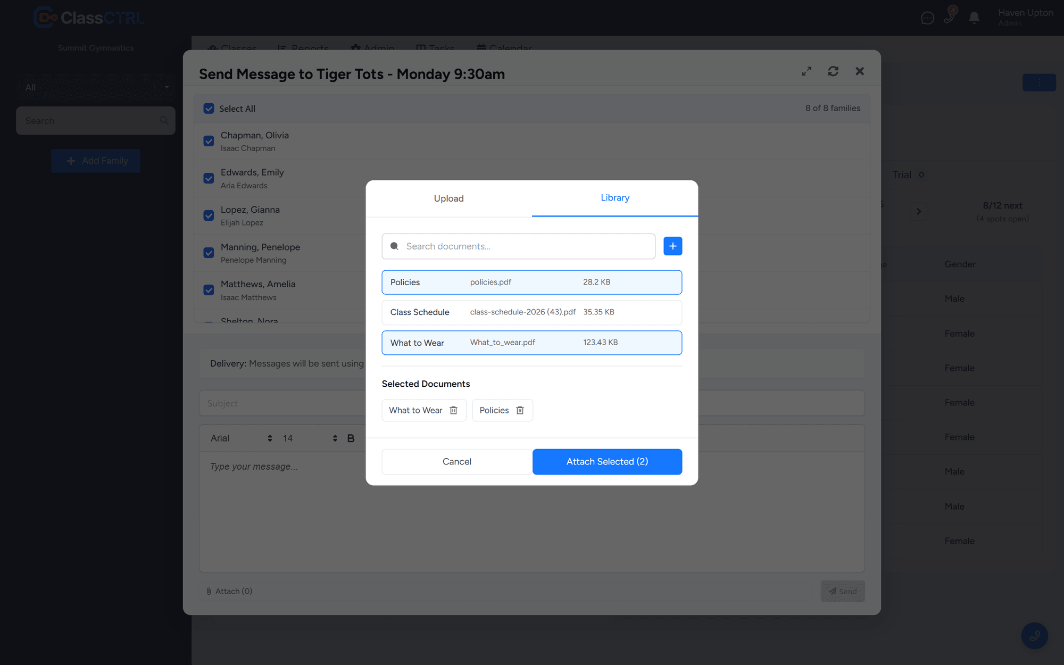
Task: Click the three-dot menu button
Action: [1039, 82]
